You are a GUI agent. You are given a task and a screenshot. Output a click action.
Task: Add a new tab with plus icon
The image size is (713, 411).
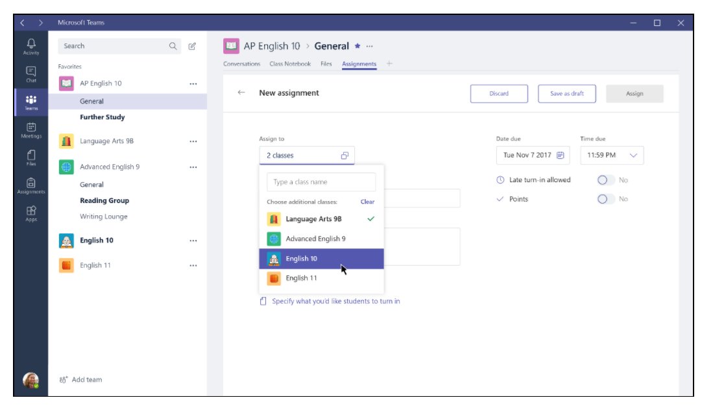tap(389, 64)
